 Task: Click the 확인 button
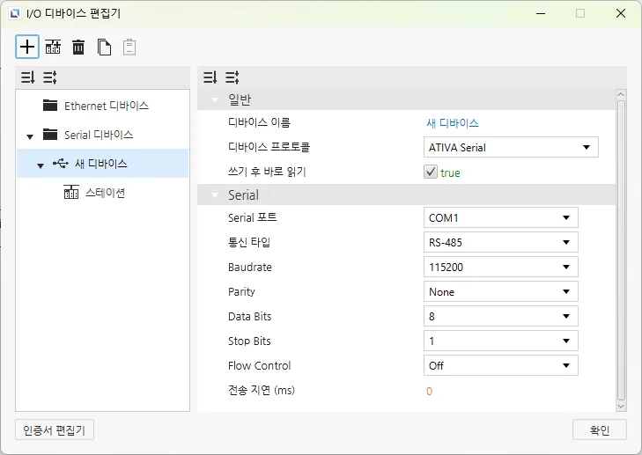(599, 429)
